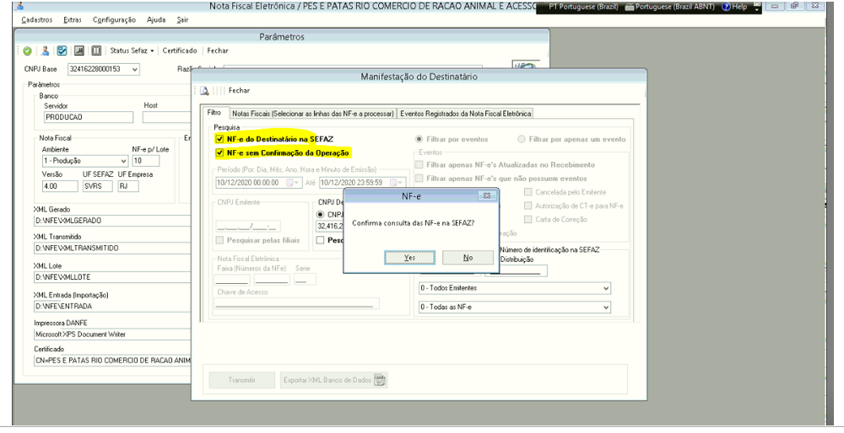Screen dimensions: 844x433
Task: Click the application icon in the title bar
Action: coord(20,7)
